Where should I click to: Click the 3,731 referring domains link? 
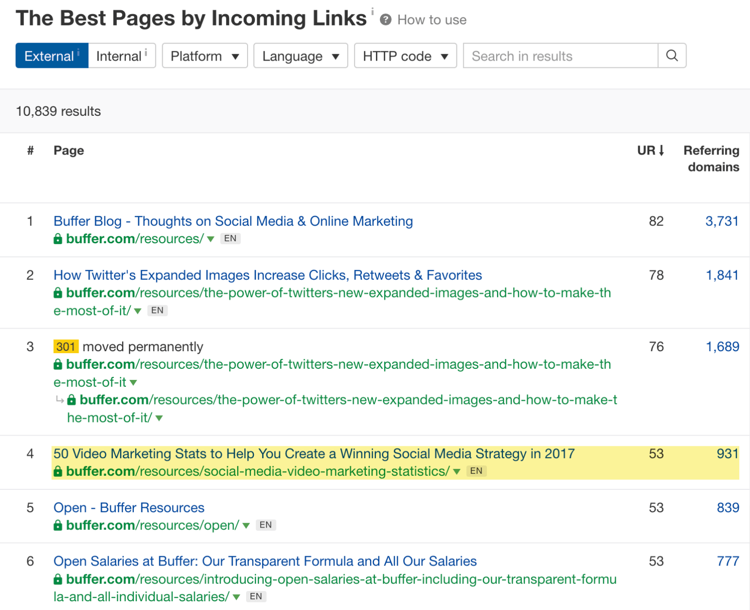pyautogui.click(x=722, y=221)
